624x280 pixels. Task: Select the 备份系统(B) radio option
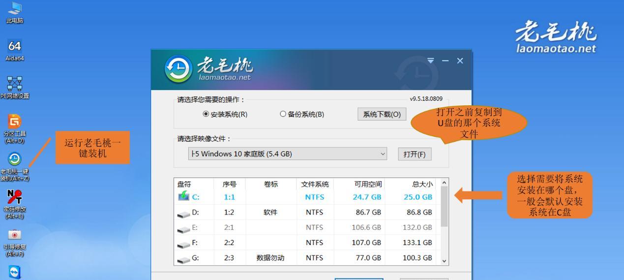coord(302,114)
